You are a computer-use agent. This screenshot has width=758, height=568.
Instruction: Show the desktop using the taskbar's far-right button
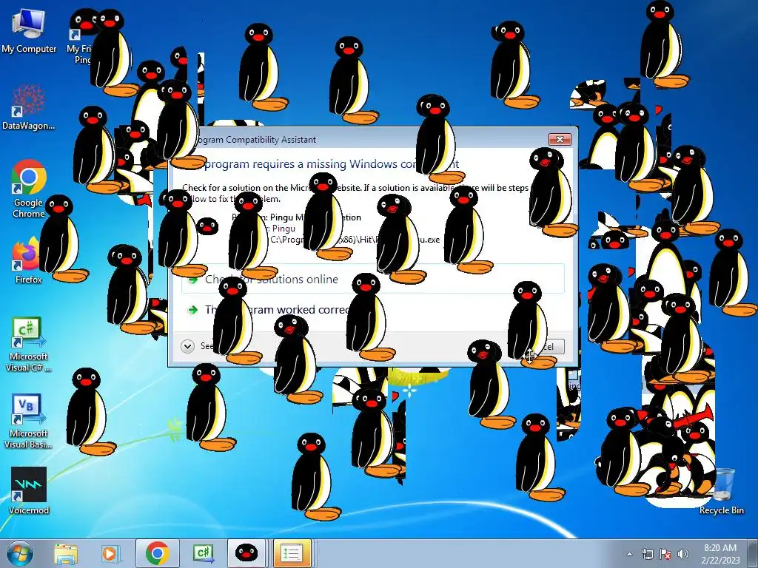click(754, 553)
